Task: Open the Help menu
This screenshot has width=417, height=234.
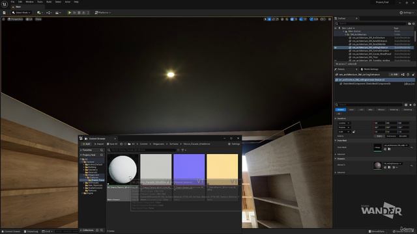Action: (x=76, y=2)
